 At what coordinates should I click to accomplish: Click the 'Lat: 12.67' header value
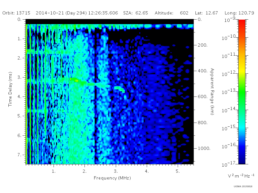click(206, 13)
